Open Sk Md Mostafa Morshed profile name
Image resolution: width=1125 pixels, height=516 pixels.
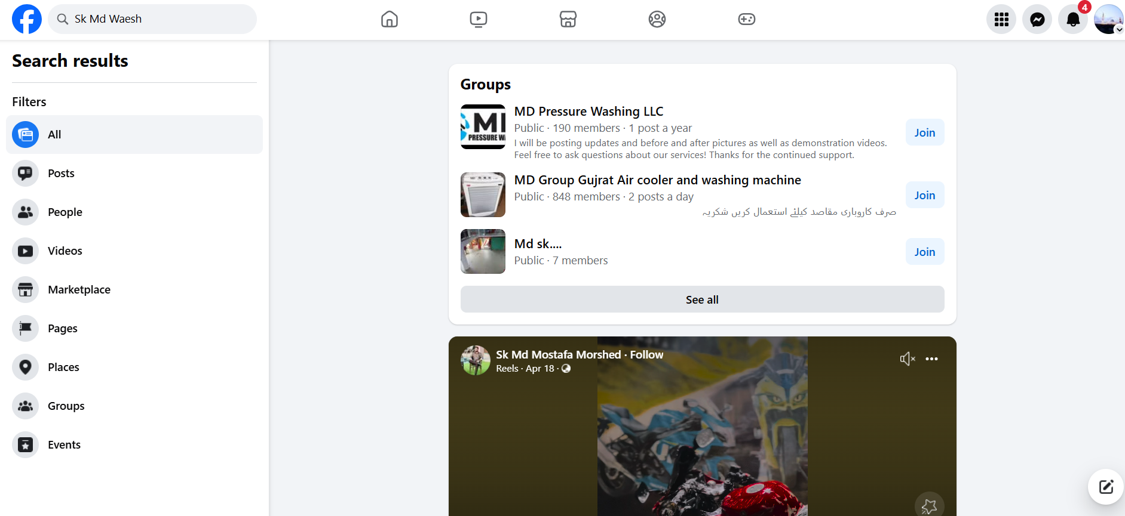[559, 354]
